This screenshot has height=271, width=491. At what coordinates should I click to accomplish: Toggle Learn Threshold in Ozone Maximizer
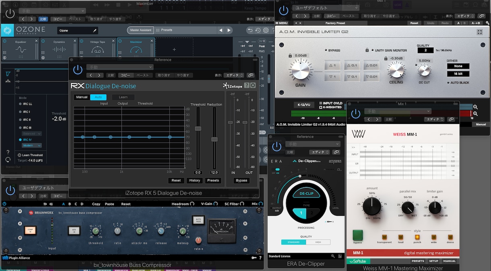pos(30,155)
